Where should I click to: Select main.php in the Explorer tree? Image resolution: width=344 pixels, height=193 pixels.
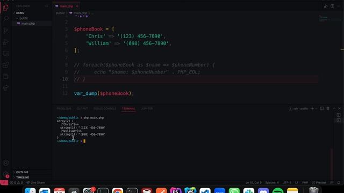(x=28, y=24)
